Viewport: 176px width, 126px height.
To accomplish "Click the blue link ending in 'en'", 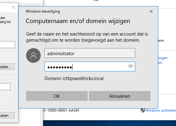I will click(x=160, y=63).
